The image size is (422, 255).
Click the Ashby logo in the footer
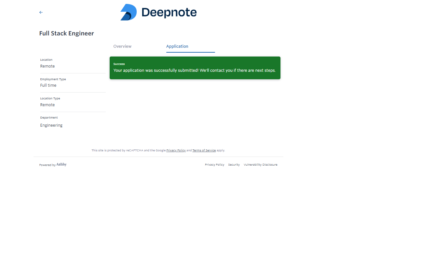[x=61, y=165]
